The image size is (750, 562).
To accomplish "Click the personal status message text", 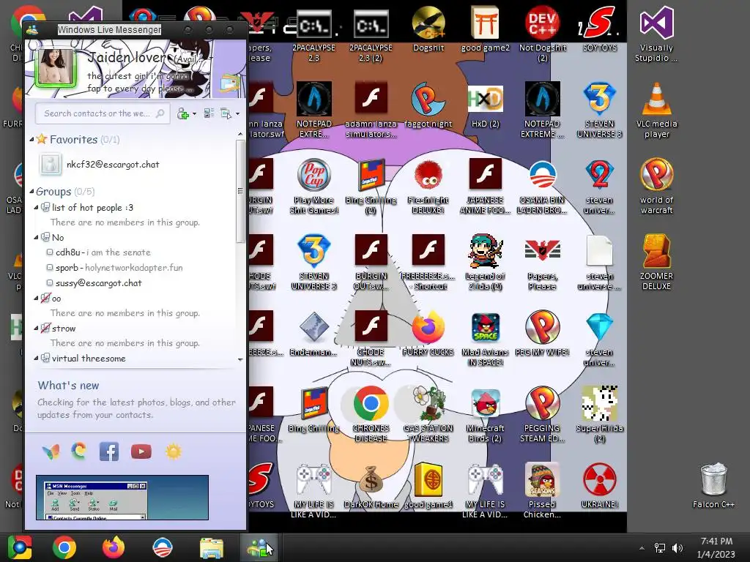I will coord(139,82).
